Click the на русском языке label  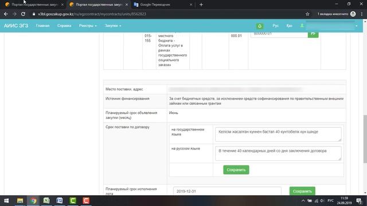click(186, 149)
